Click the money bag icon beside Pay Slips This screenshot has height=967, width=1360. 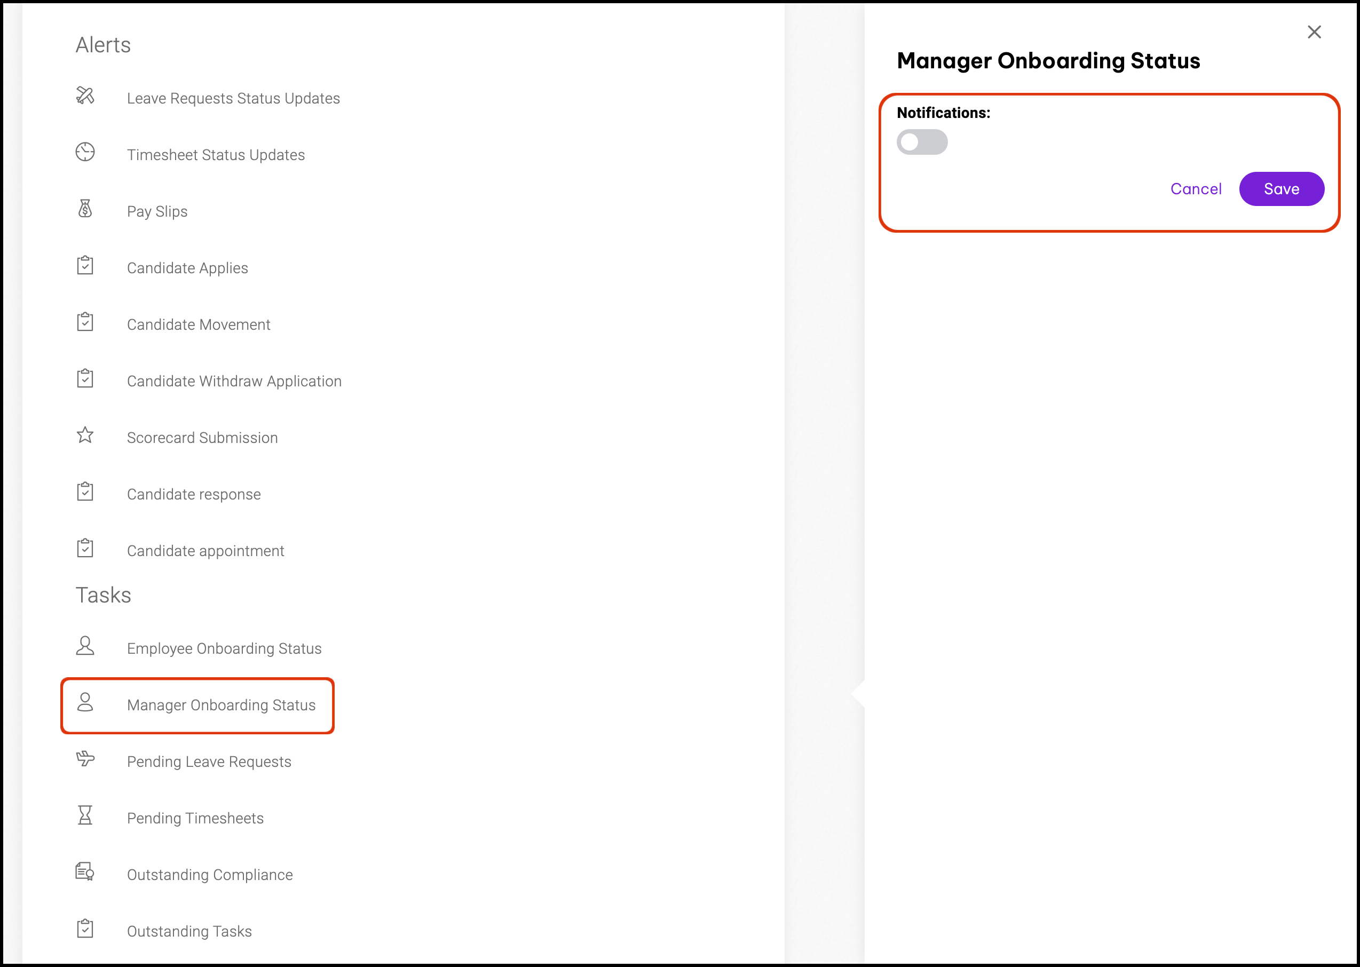[x=85, y=209]
